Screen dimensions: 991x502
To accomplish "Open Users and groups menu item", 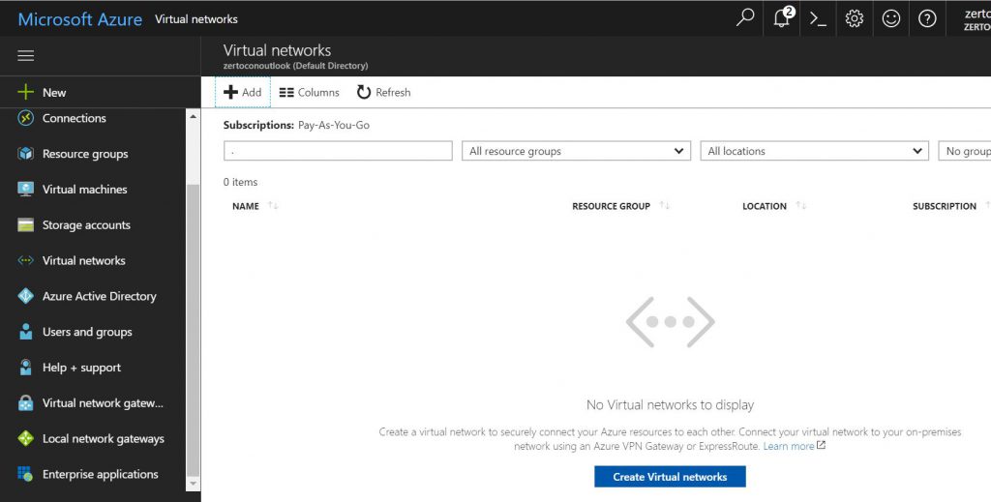I will 86,332.
